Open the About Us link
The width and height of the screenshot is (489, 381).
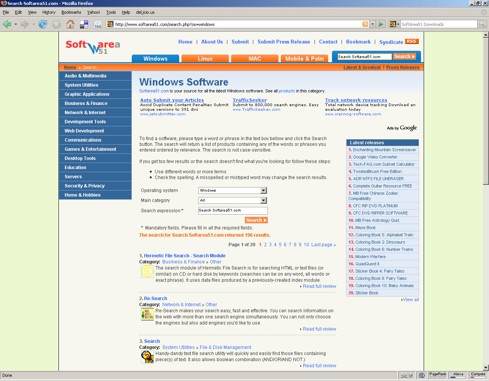[x=212, y=42]
